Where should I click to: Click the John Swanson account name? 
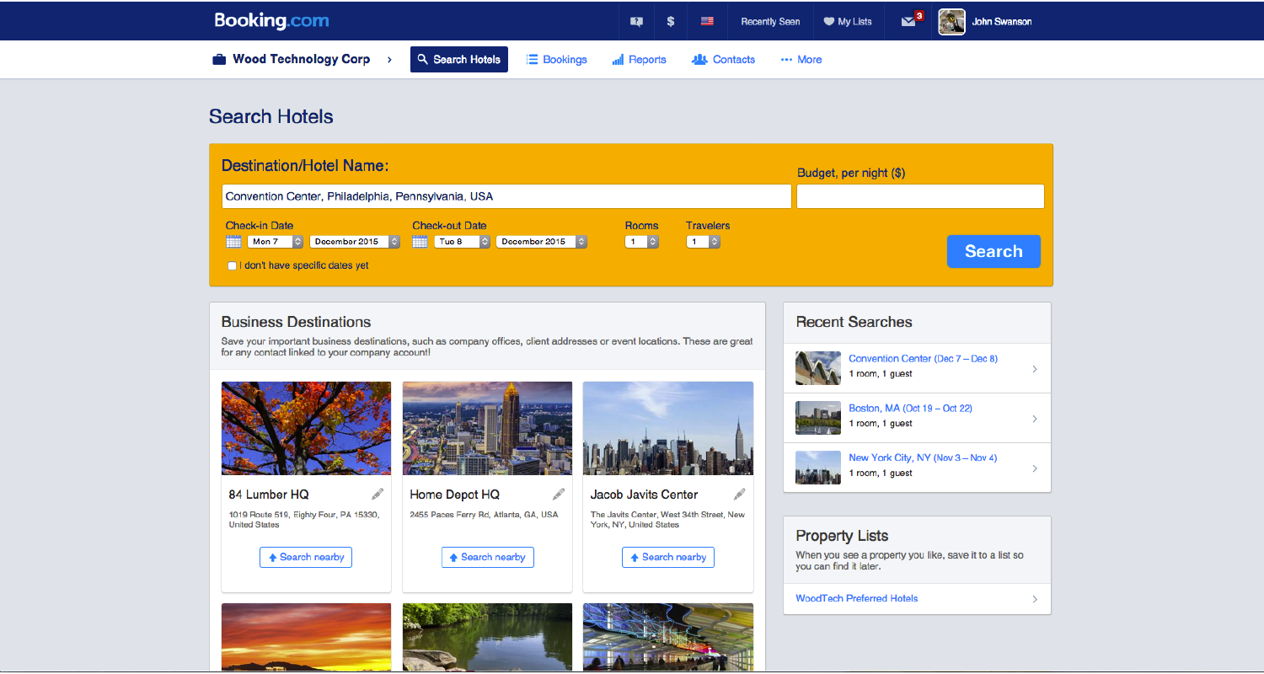tap(1002, 22)
